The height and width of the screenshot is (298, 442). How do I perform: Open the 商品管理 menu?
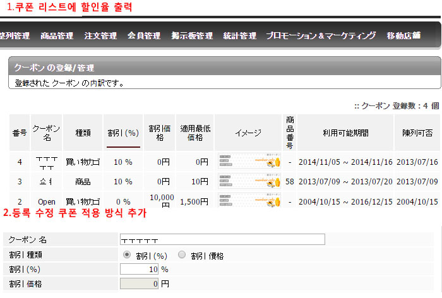pyautogui.click(x=56, y=36)
